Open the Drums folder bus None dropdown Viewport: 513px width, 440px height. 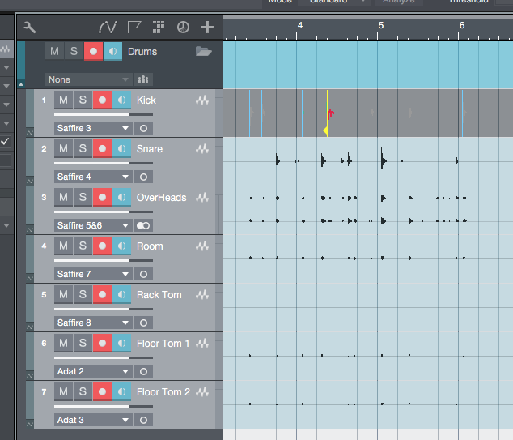coord(88,79)
